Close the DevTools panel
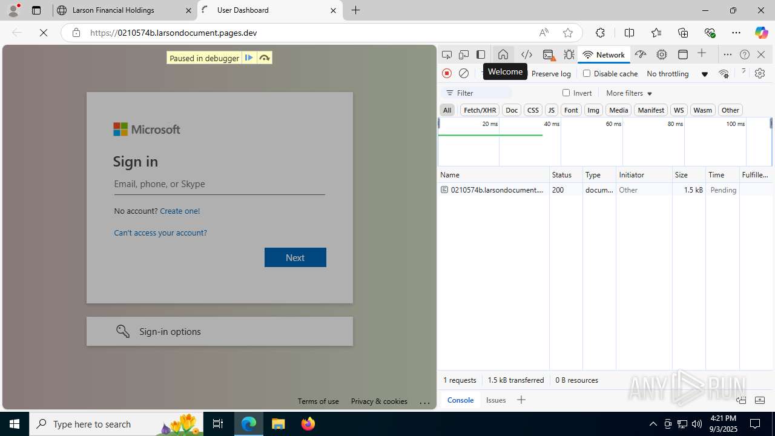The image size is (775, 436). [x=761, y=54]
